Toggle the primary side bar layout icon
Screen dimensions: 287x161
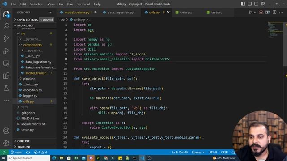[x=243, y=4]
